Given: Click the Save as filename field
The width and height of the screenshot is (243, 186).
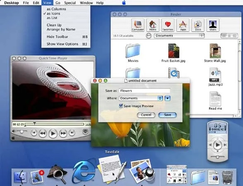Looking at the screenshot, I should 145,91.
